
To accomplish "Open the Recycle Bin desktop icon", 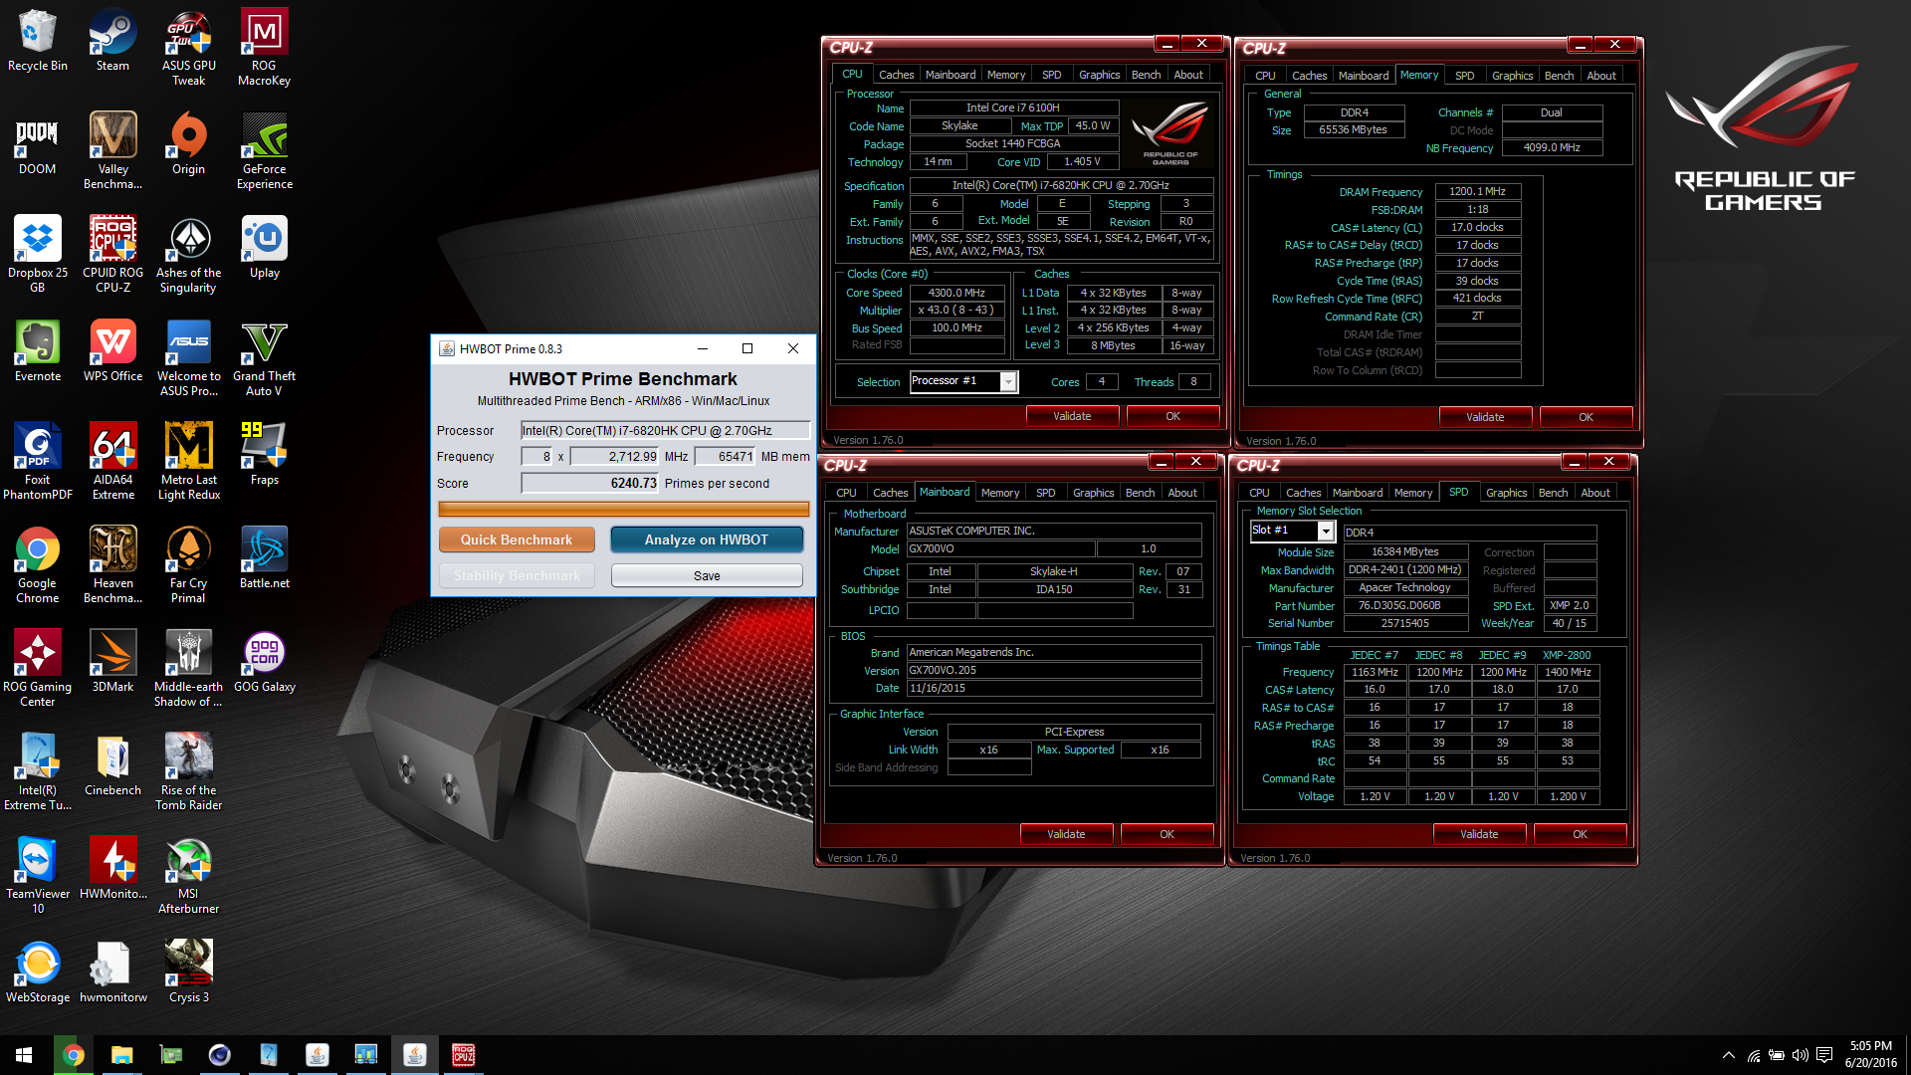I will coord(38,40).
